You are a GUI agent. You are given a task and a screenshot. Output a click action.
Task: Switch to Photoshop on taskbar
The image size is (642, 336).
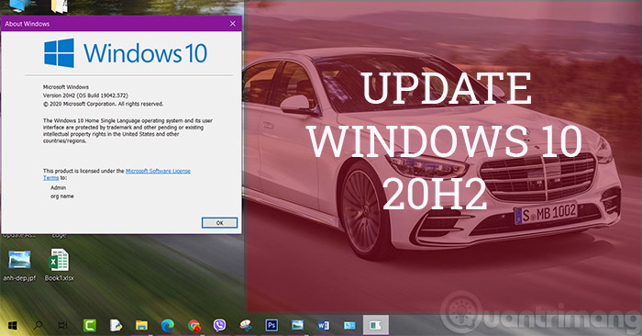pyautogui.click(x=271, y=326)
